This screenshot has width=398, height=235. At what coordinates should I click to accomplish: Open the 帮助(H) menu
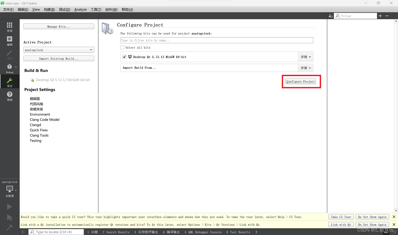click(x=127, y=10)
